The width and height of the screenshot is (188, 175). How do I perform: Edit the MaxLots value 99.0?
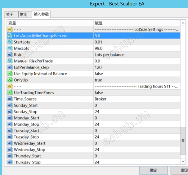[137, 48]
